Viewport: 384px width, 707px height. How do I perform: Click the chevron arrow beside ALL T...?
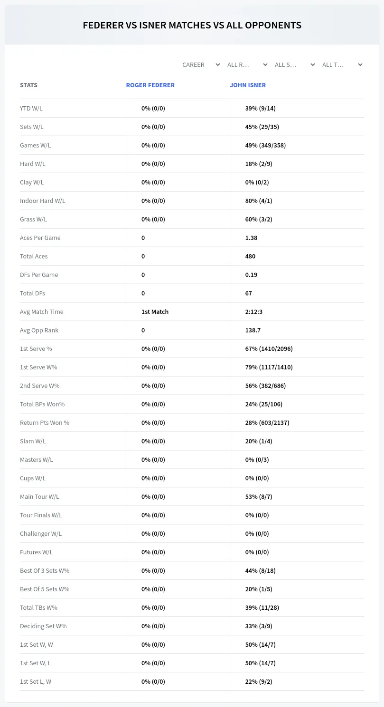[x=360, y=64]
